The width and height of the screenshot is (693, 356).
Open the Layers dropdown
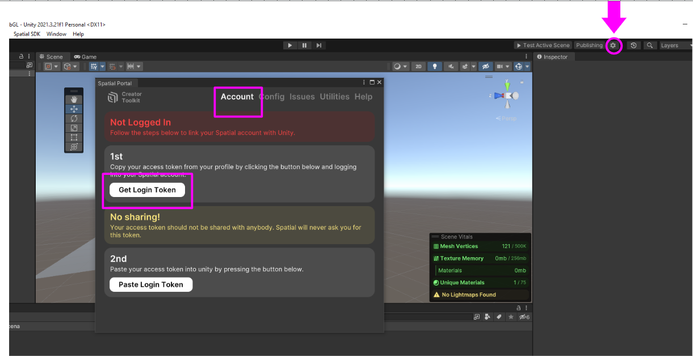tap(675, 45)
